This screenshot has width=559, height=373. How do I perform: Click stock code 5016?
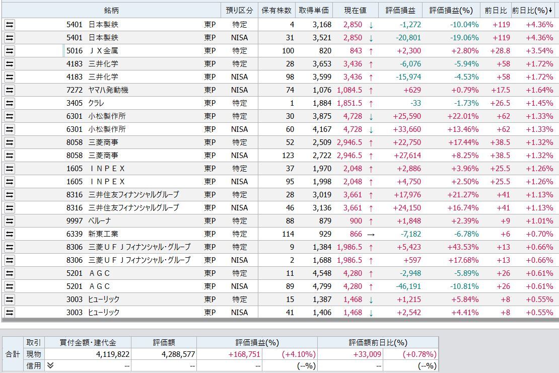75,51
